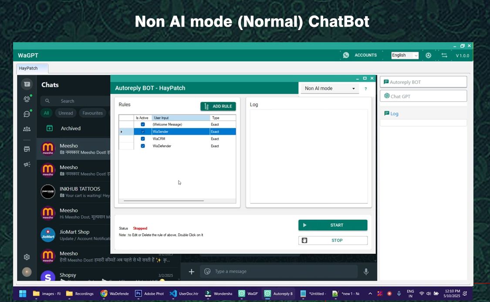Click the empty Log output area
The width and height of the screenshot is (490, 302).
(x=309, y=156)
